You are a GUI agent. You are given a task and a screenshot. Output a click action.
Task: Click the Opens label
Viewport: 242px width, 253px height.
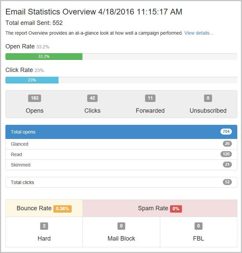coord(35,111)
